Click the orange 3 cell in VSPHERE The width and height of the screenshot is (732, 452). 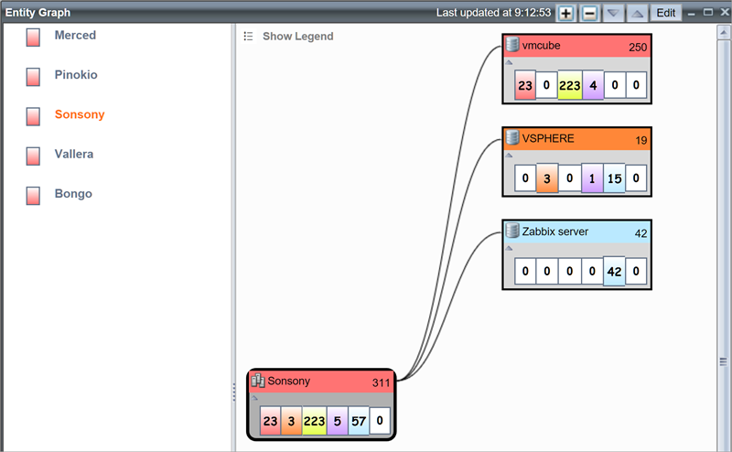click(547, 178)
